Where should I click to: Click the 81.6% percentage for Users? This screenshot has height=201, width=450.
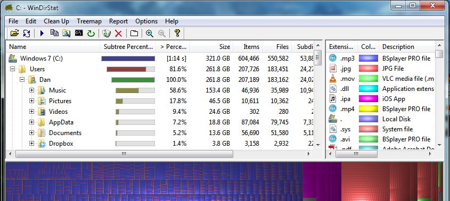(x=176, y=69)
